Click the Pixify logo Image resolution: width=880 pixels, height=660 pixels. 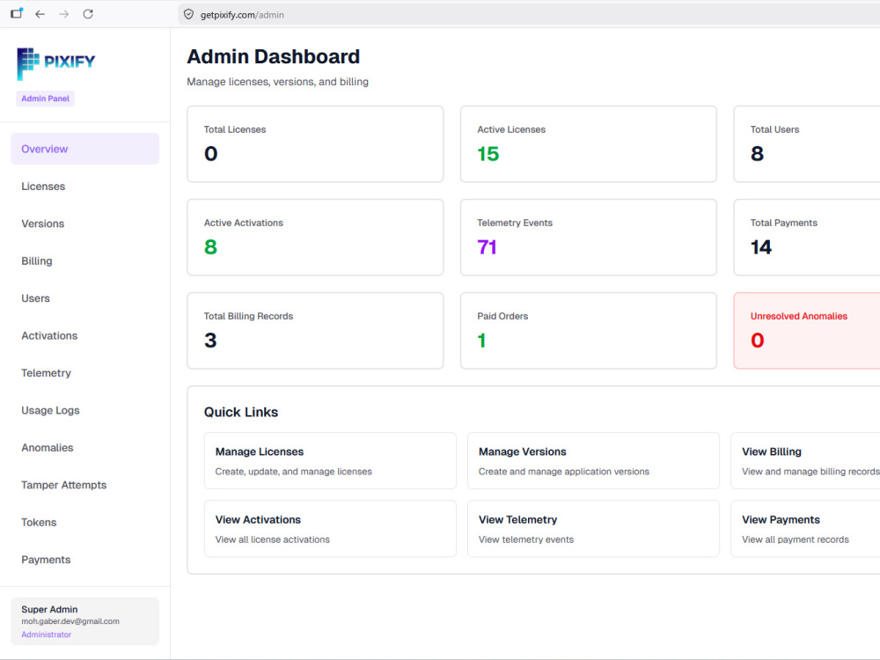click(56, 62)
